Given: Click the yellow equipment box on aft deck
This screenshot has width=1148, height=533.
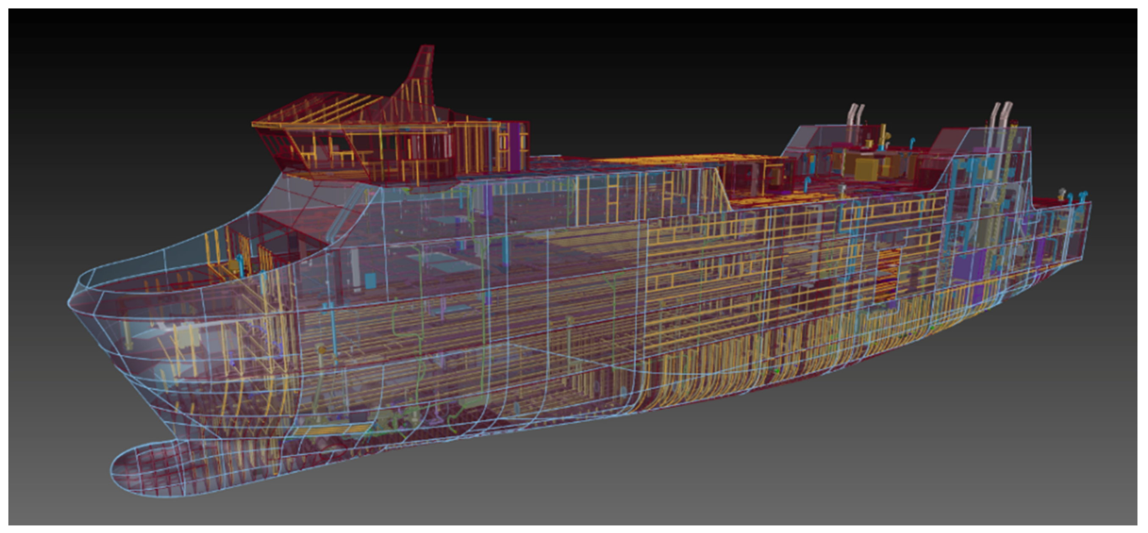Looking at the screenshot, I should 866,170.
